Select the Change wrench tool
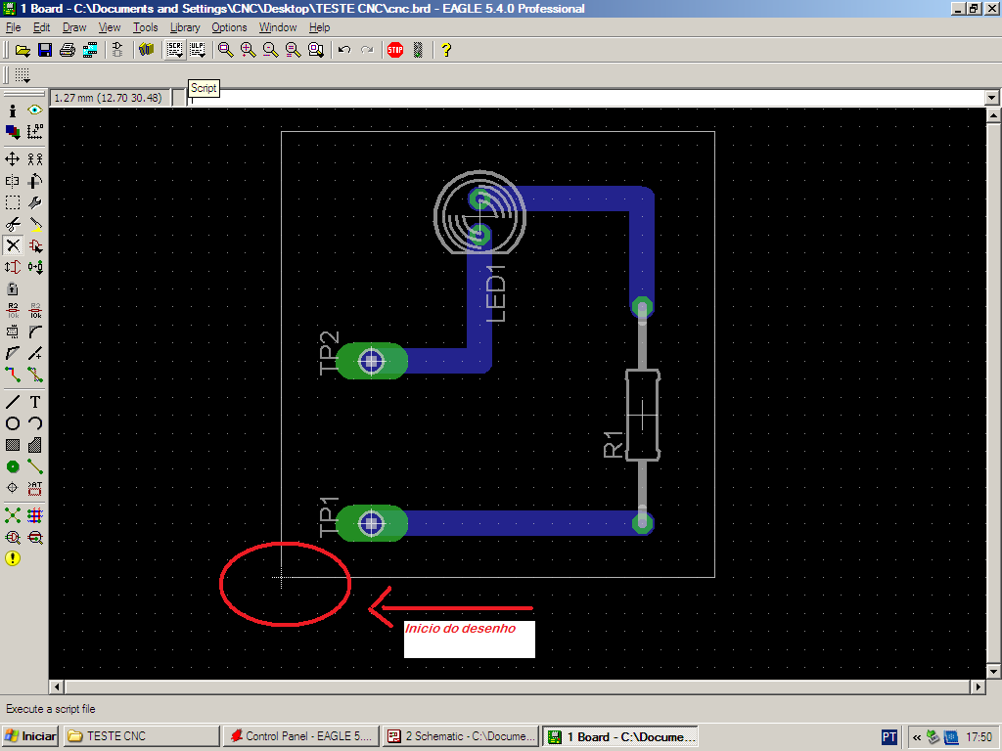 [x=35, y=202]
